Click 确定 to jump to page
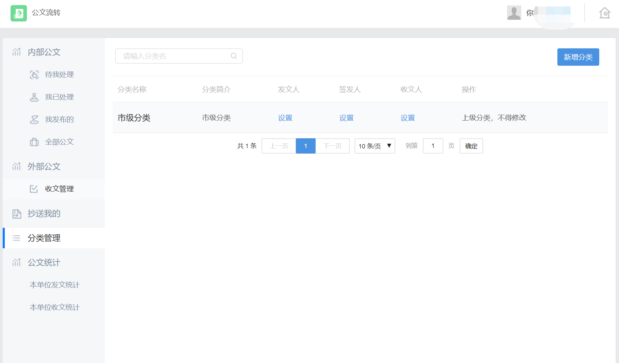This screenshot has width=619, height=363. [471, 146]
